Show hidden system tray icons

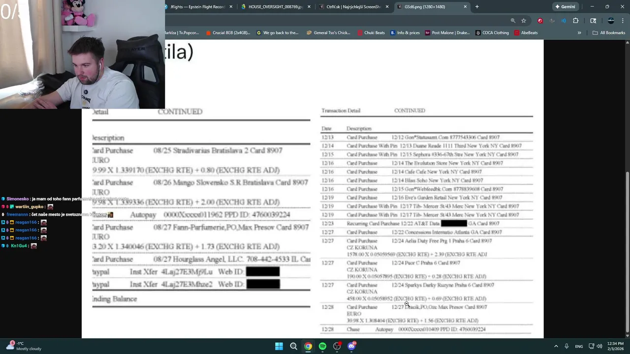click(556, 346)
